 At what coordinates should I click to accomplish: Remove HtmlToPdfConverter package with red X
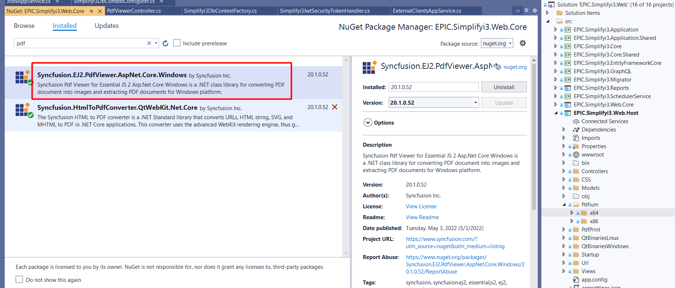335,107
